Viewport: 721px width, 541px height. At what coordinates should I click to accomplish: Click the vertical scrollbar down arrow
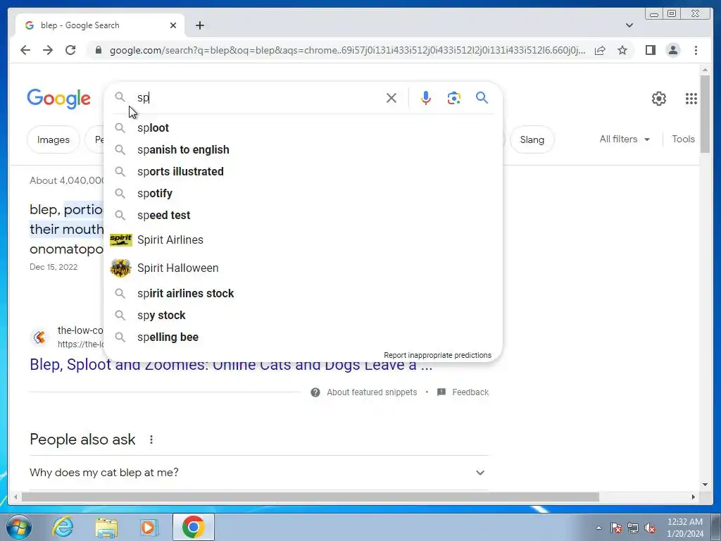[705, 485]
